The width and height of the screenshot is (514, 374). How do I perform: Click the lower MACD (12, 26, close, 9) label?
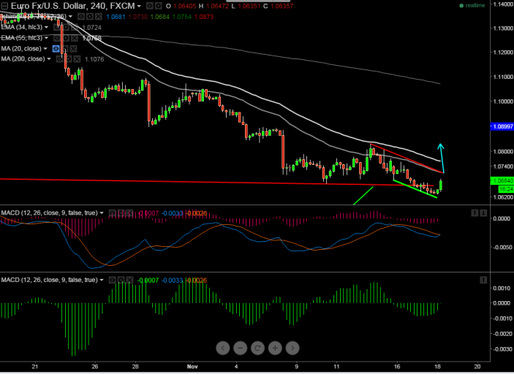coord(49,280)
